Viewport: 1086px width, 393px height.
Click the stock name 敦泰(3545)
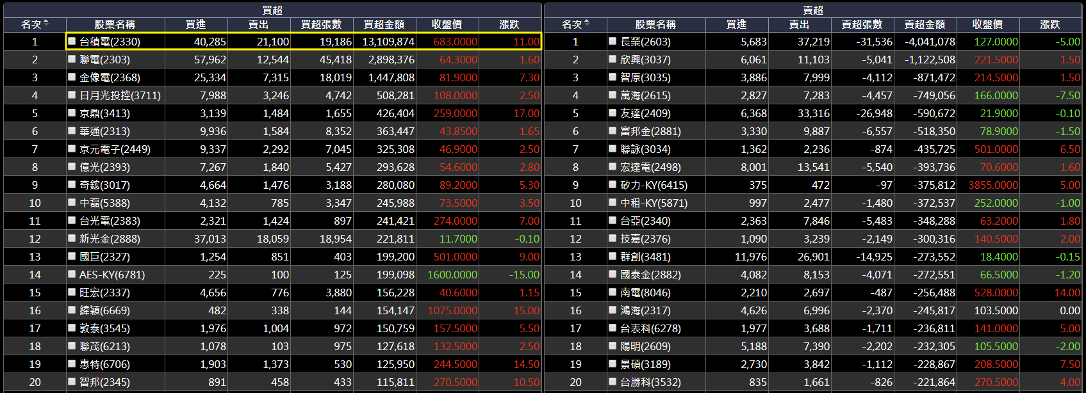pyautogui.click(x=104, y=328)
